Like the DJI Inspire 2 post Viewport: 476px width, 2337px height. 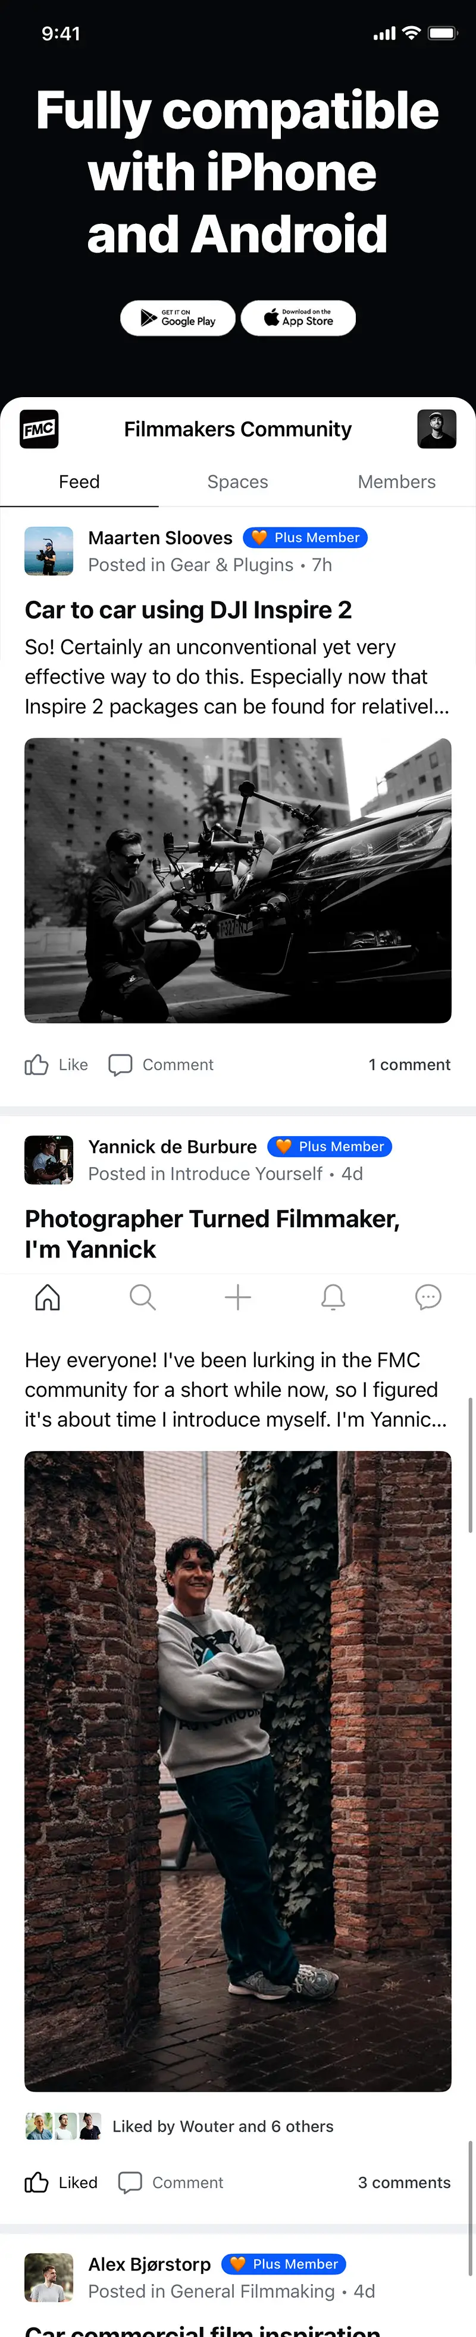pyautogui.click(x=54, y=1064)
